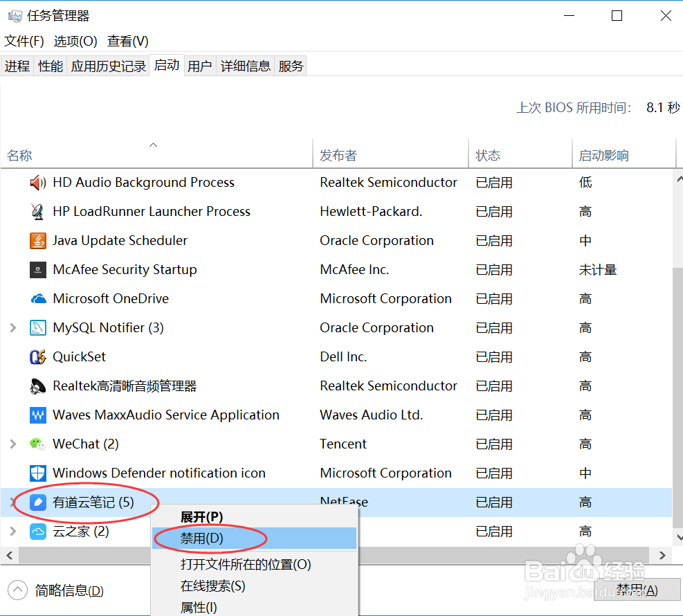Click the 禁用(A) button at the bottom
The image size is (683, 616).
637,590
